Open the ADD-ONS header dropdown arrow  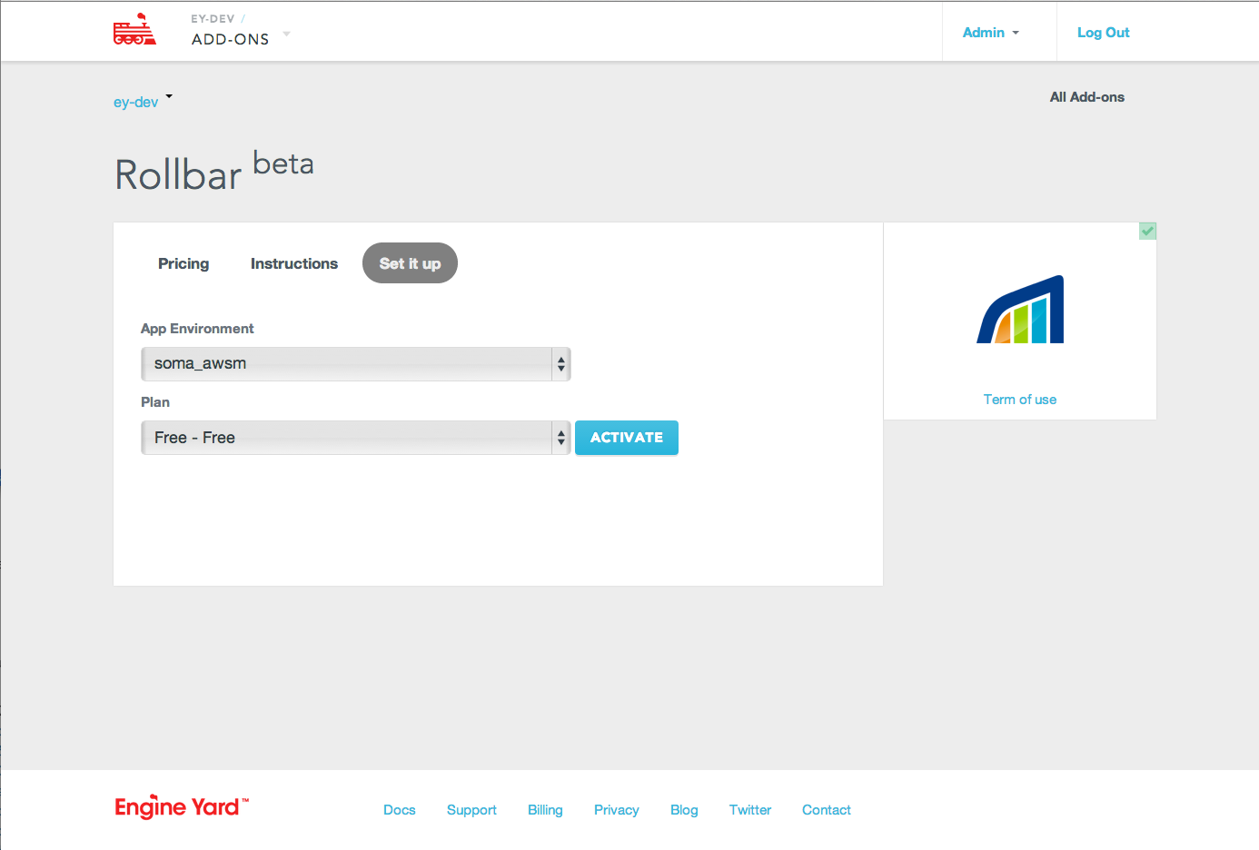287,35
